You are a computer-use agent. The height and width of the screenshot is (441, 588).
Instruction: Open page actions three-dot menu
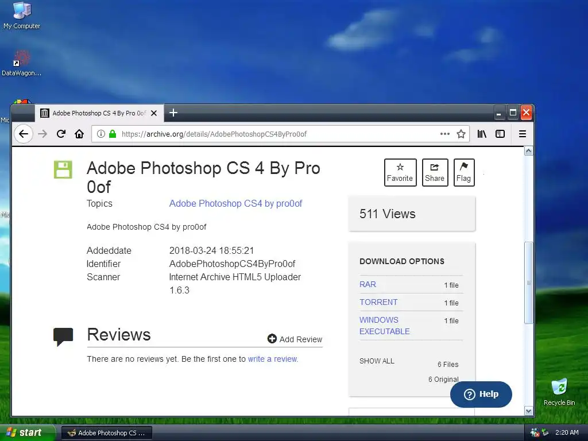(445, 134)
